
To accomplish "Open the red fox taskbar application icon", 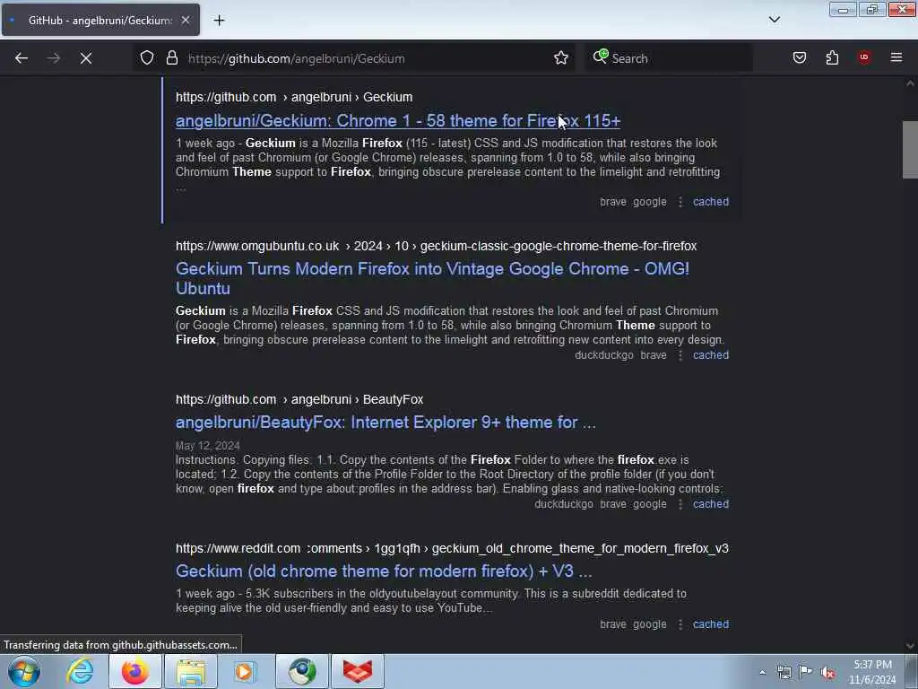I will coord(358,671).
